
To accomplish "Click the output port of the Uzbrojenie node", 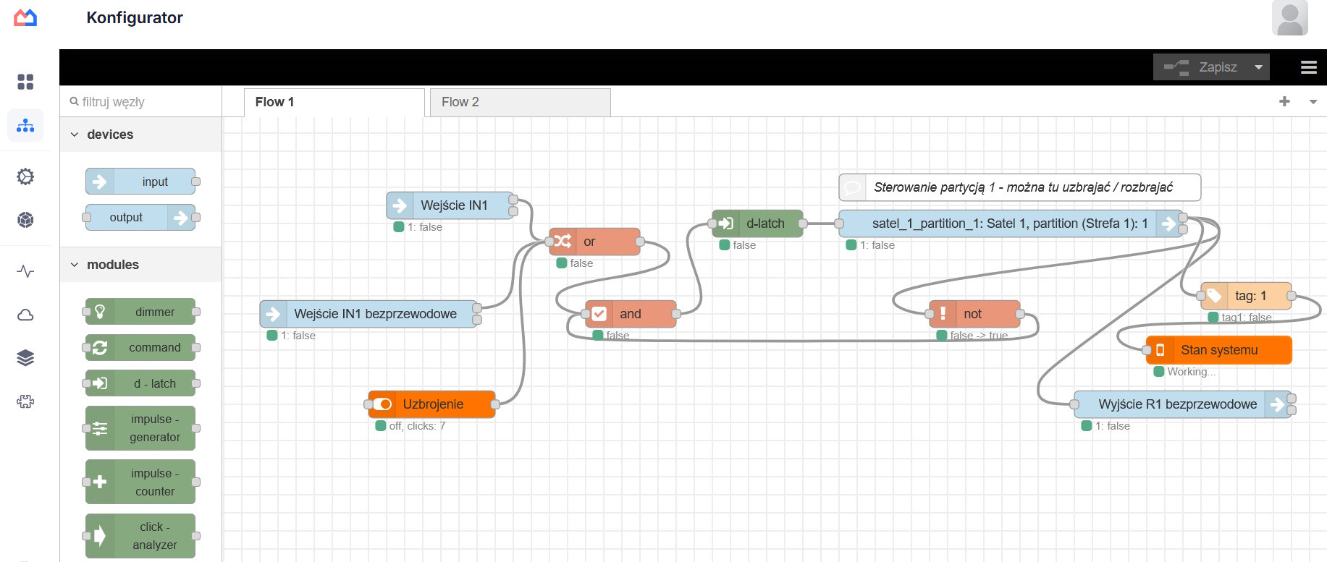I will pos(495,404).
